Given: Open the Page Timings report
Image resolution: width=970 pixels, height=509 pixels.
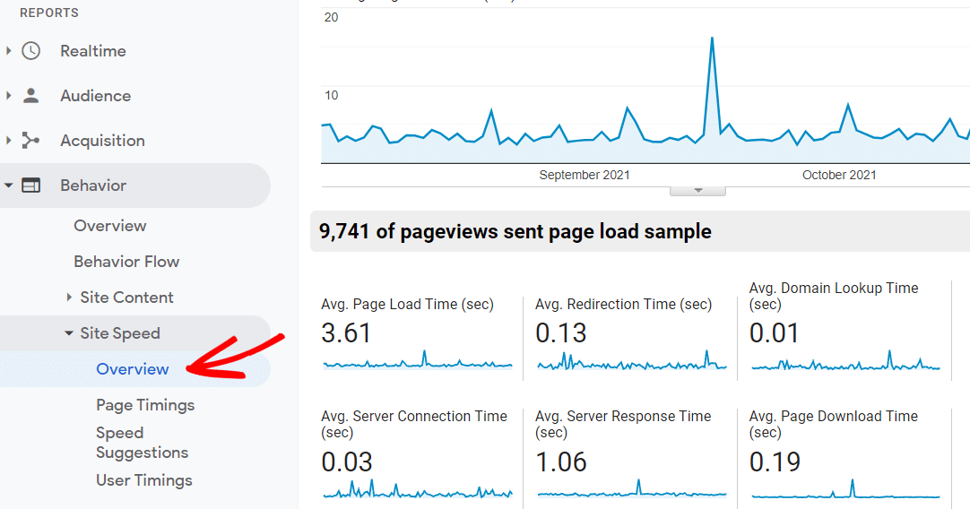Looking at the screenshot, I should (145, 405).
